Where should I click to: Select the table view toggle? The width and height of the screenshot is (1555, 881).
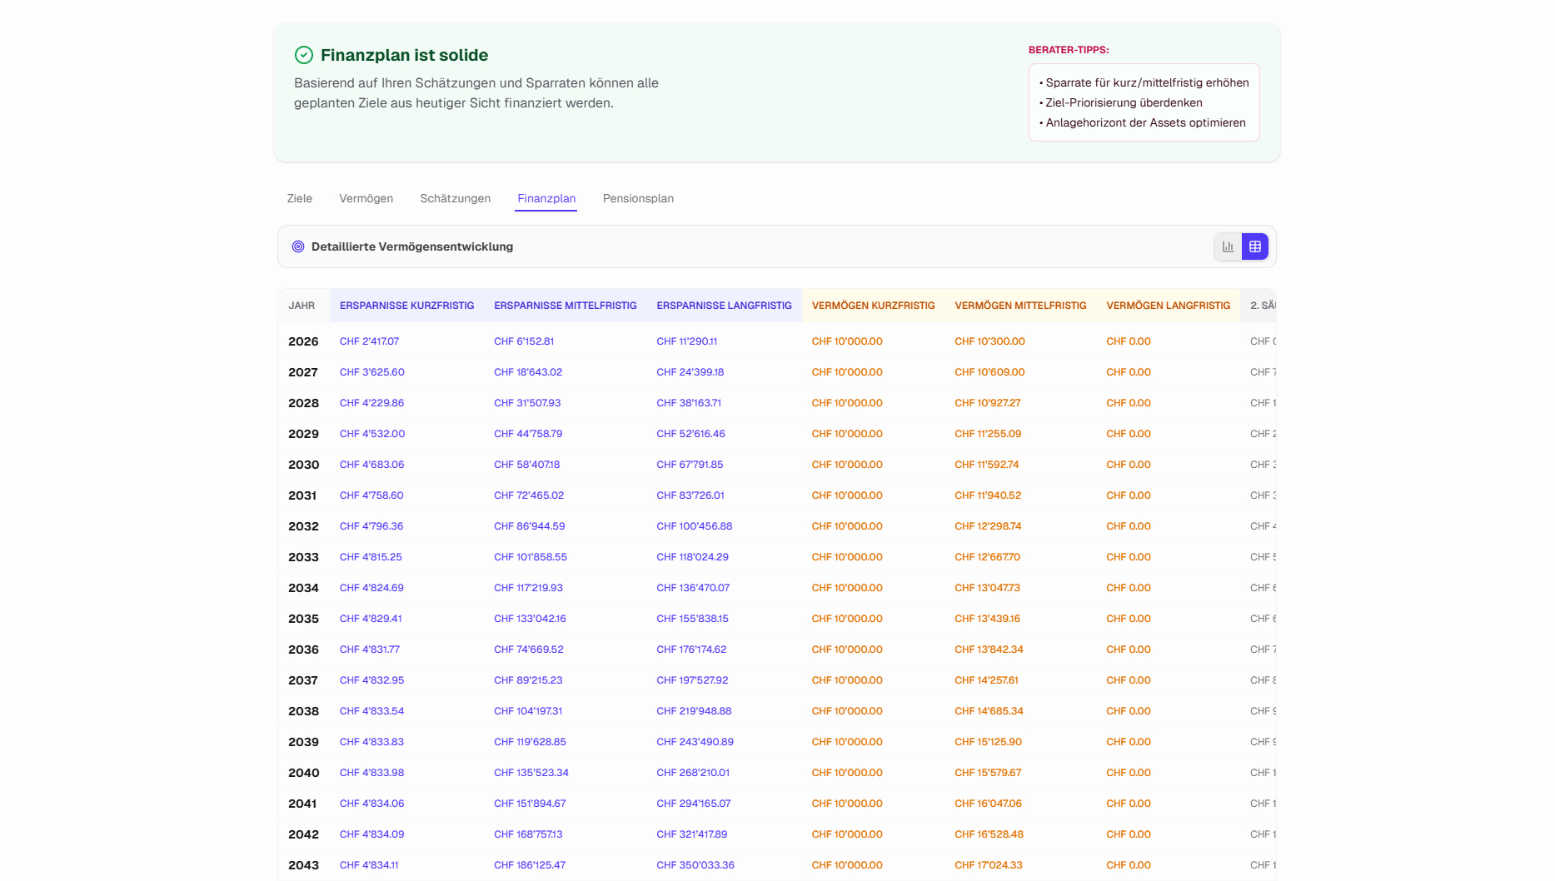coord(1254,246)
